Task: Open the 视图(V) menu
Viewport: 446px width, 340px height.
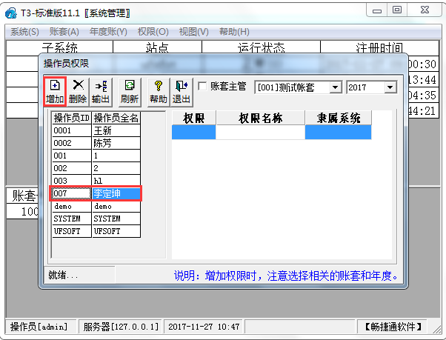Action: click(x=193, y=32)
